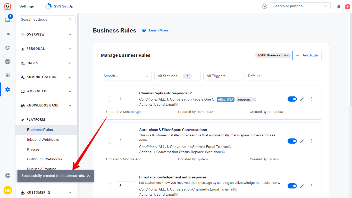Open more options for Email acknowledgement rule
Viewport: 352px width, 198px height.
coord(312,186)
